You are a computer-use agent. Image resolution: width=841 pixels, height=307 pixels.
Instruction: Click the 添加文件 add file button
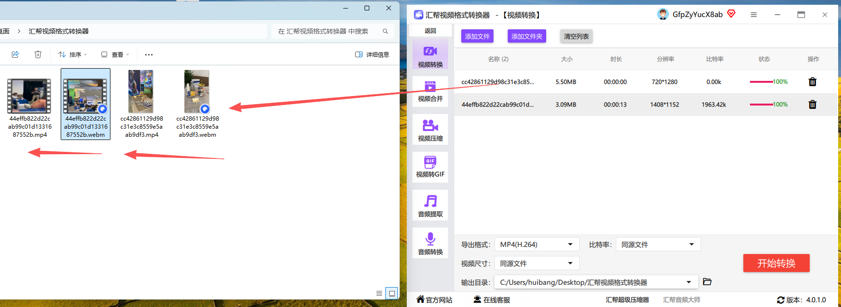pyautogui.click(x=477, y=36)
